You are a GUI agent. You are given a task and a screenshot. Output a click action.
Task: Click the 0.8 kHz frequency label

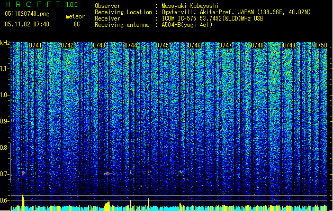[4, 148]
